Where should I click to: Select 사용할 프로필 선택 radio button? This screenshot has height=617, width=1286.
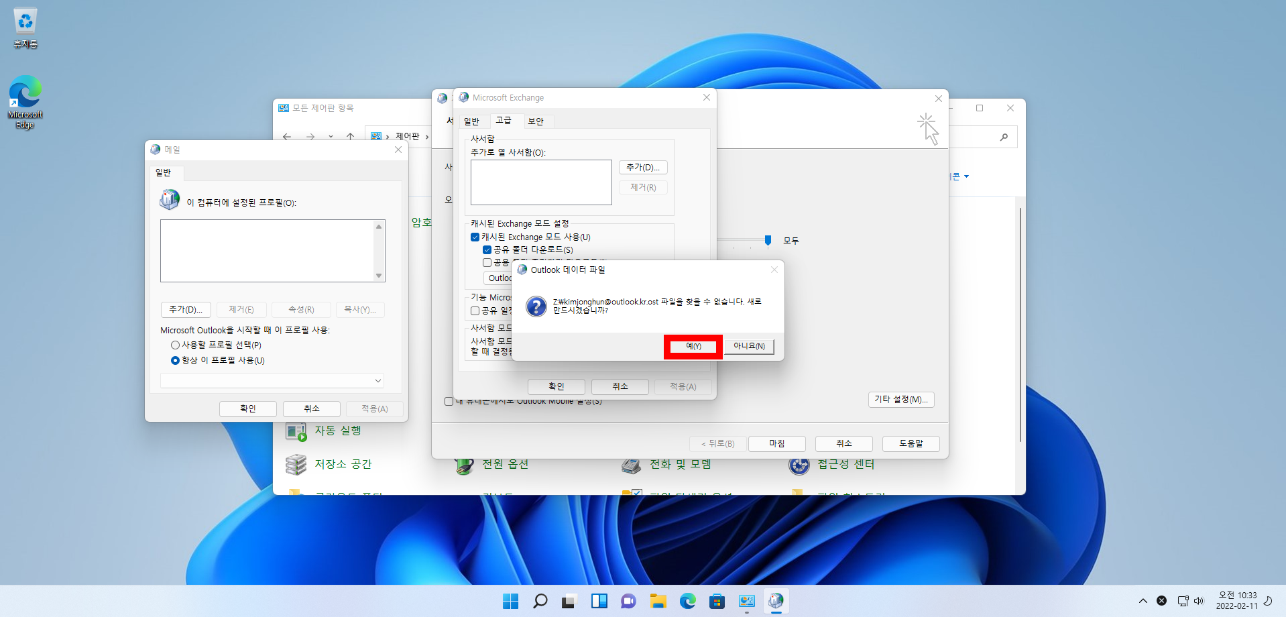(175, 345)
